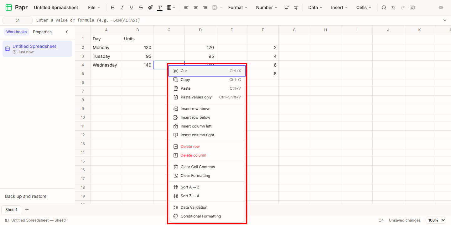This screenshot has width=451, height=225.
Task: Toggle italic formatting in the toolbar
Action: point(122,7)
